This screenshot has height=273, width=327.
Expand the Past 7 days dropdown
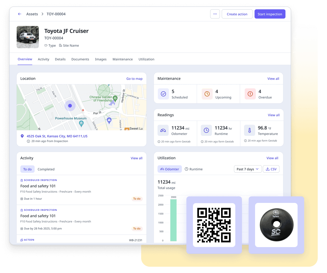pos(248,169)
